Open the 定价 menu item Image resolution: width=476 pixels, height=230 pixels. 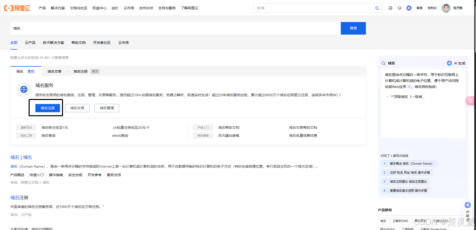pyautogui.click(x=115, y=8)
